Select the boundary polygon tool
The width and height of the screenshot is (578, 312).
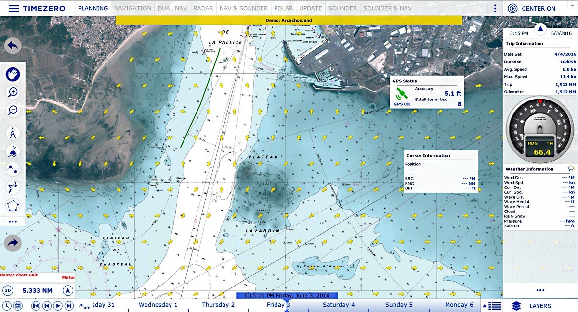13,205
